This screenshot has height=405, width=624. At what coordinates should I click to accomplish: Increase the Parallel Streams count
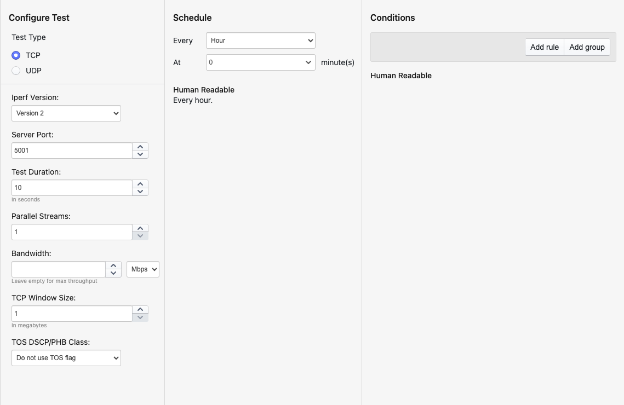[140, 228]
